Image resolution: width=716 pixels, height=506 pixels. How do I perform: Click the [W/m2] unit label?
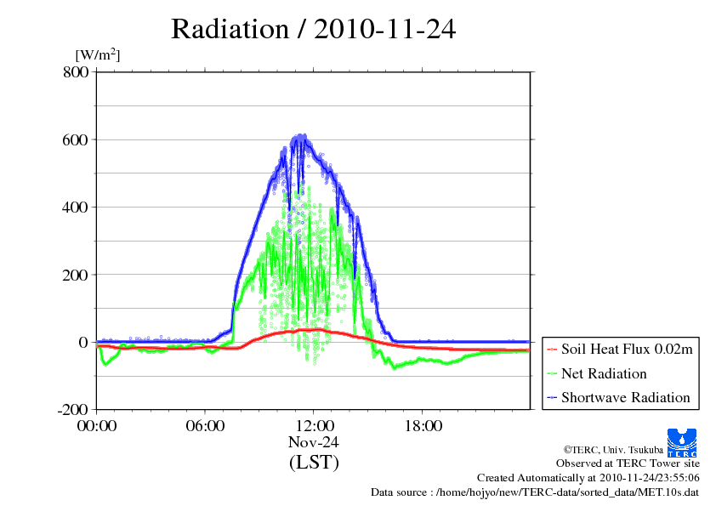pyautogui.click(x=97, y=54)
